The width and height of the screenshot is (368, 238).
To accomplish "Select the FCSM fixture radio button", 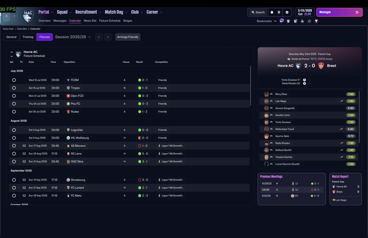I will [14, 80].
